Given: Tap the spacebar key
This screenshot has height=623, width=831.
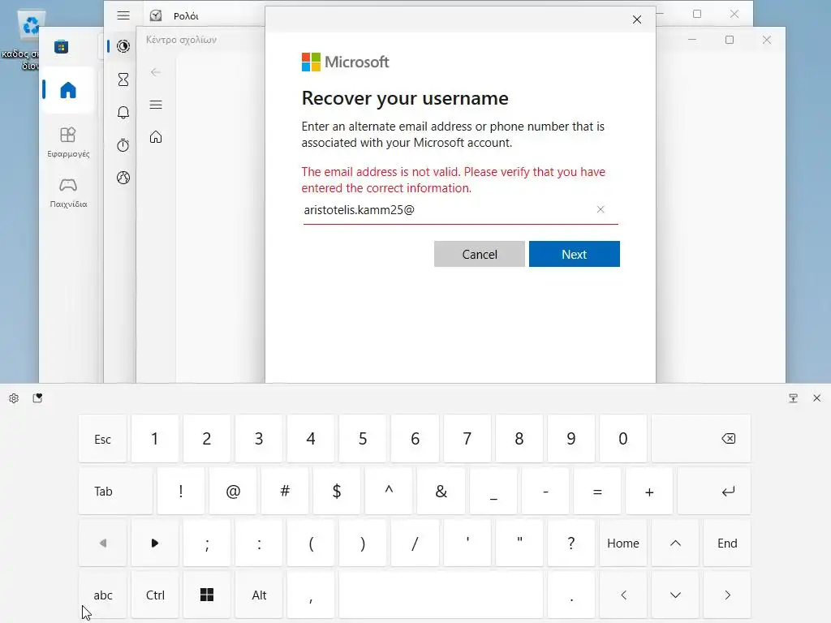Looking at the screenshot, I should tap(441, 595).
